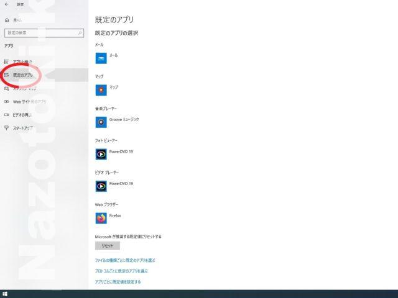Screen dimensions: 398x298
Task: Open Windows Start menu in the taskbar
Action: click(5, 294)
